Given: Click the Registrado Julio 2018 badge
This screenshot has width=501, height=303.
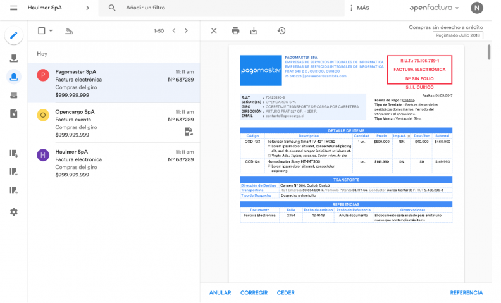Looking at the screenshot, I should tap(457, 35).
